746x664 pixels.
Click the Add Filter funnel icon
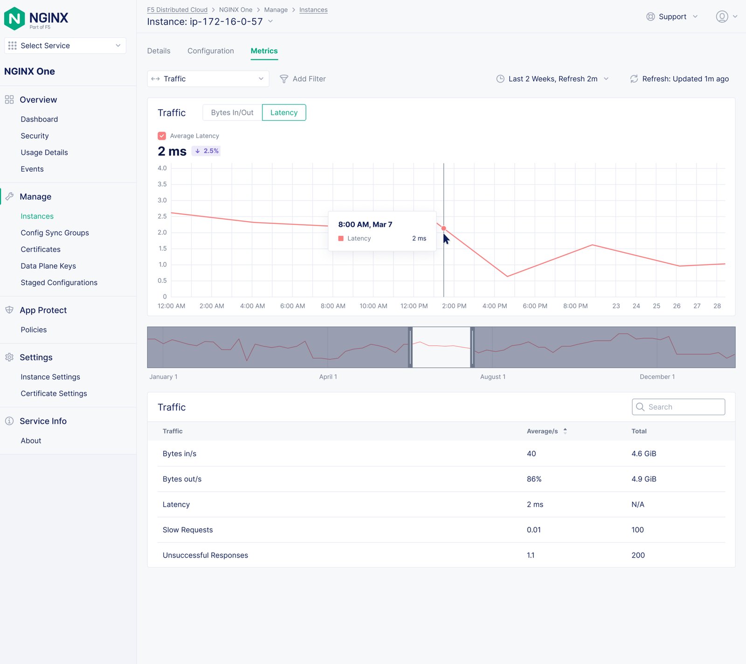283,79
